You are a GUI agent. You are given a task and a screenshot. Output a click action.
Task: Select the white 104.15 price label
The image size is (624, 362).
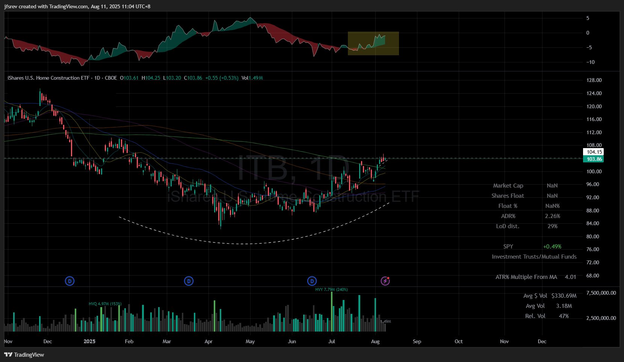click(x=593, y=152)
